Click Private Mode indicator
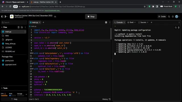Viewport: 182px width, 102px height. point(166,7)
